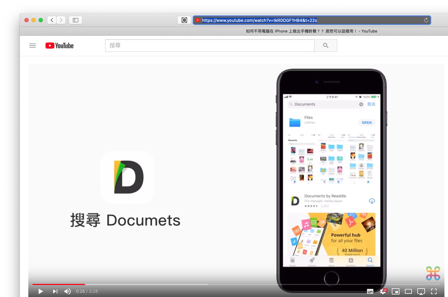This screenshot has height=297, width=448.
Task: Skip to the next video
Action: pos(55,291)
